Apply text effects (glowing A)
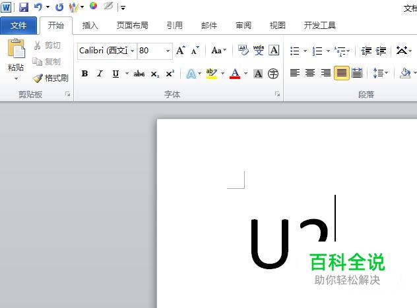 191,74
